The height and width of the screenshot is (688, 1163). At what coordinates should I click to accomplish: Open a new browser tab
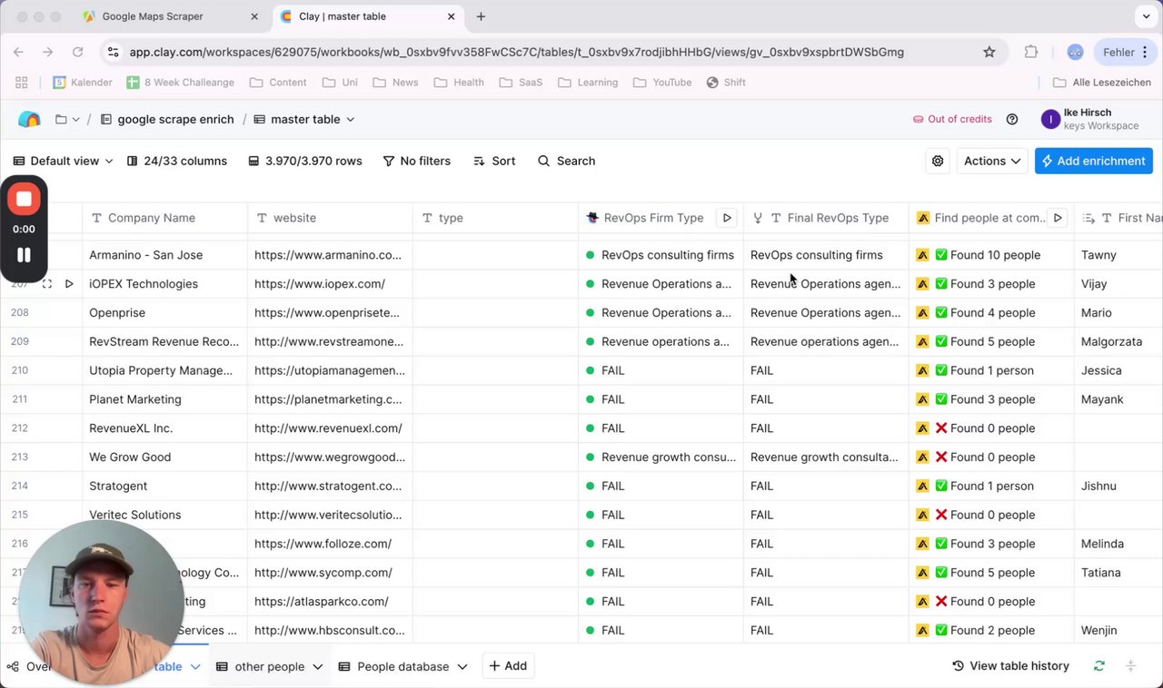[x=481, y=16]
